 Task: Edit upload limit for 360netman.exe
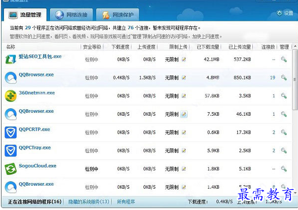click(184, 96)
